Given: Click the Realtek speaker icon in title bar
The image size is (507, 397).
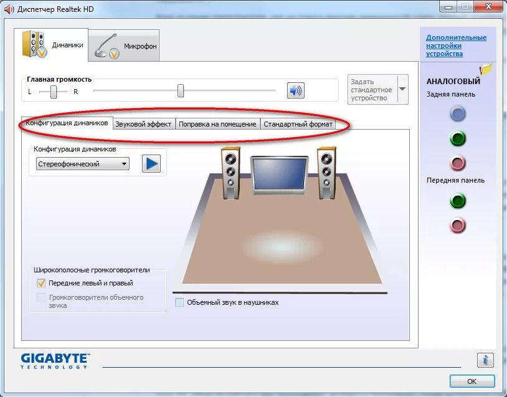Looking at the screenshot, I should coord(9,9).
